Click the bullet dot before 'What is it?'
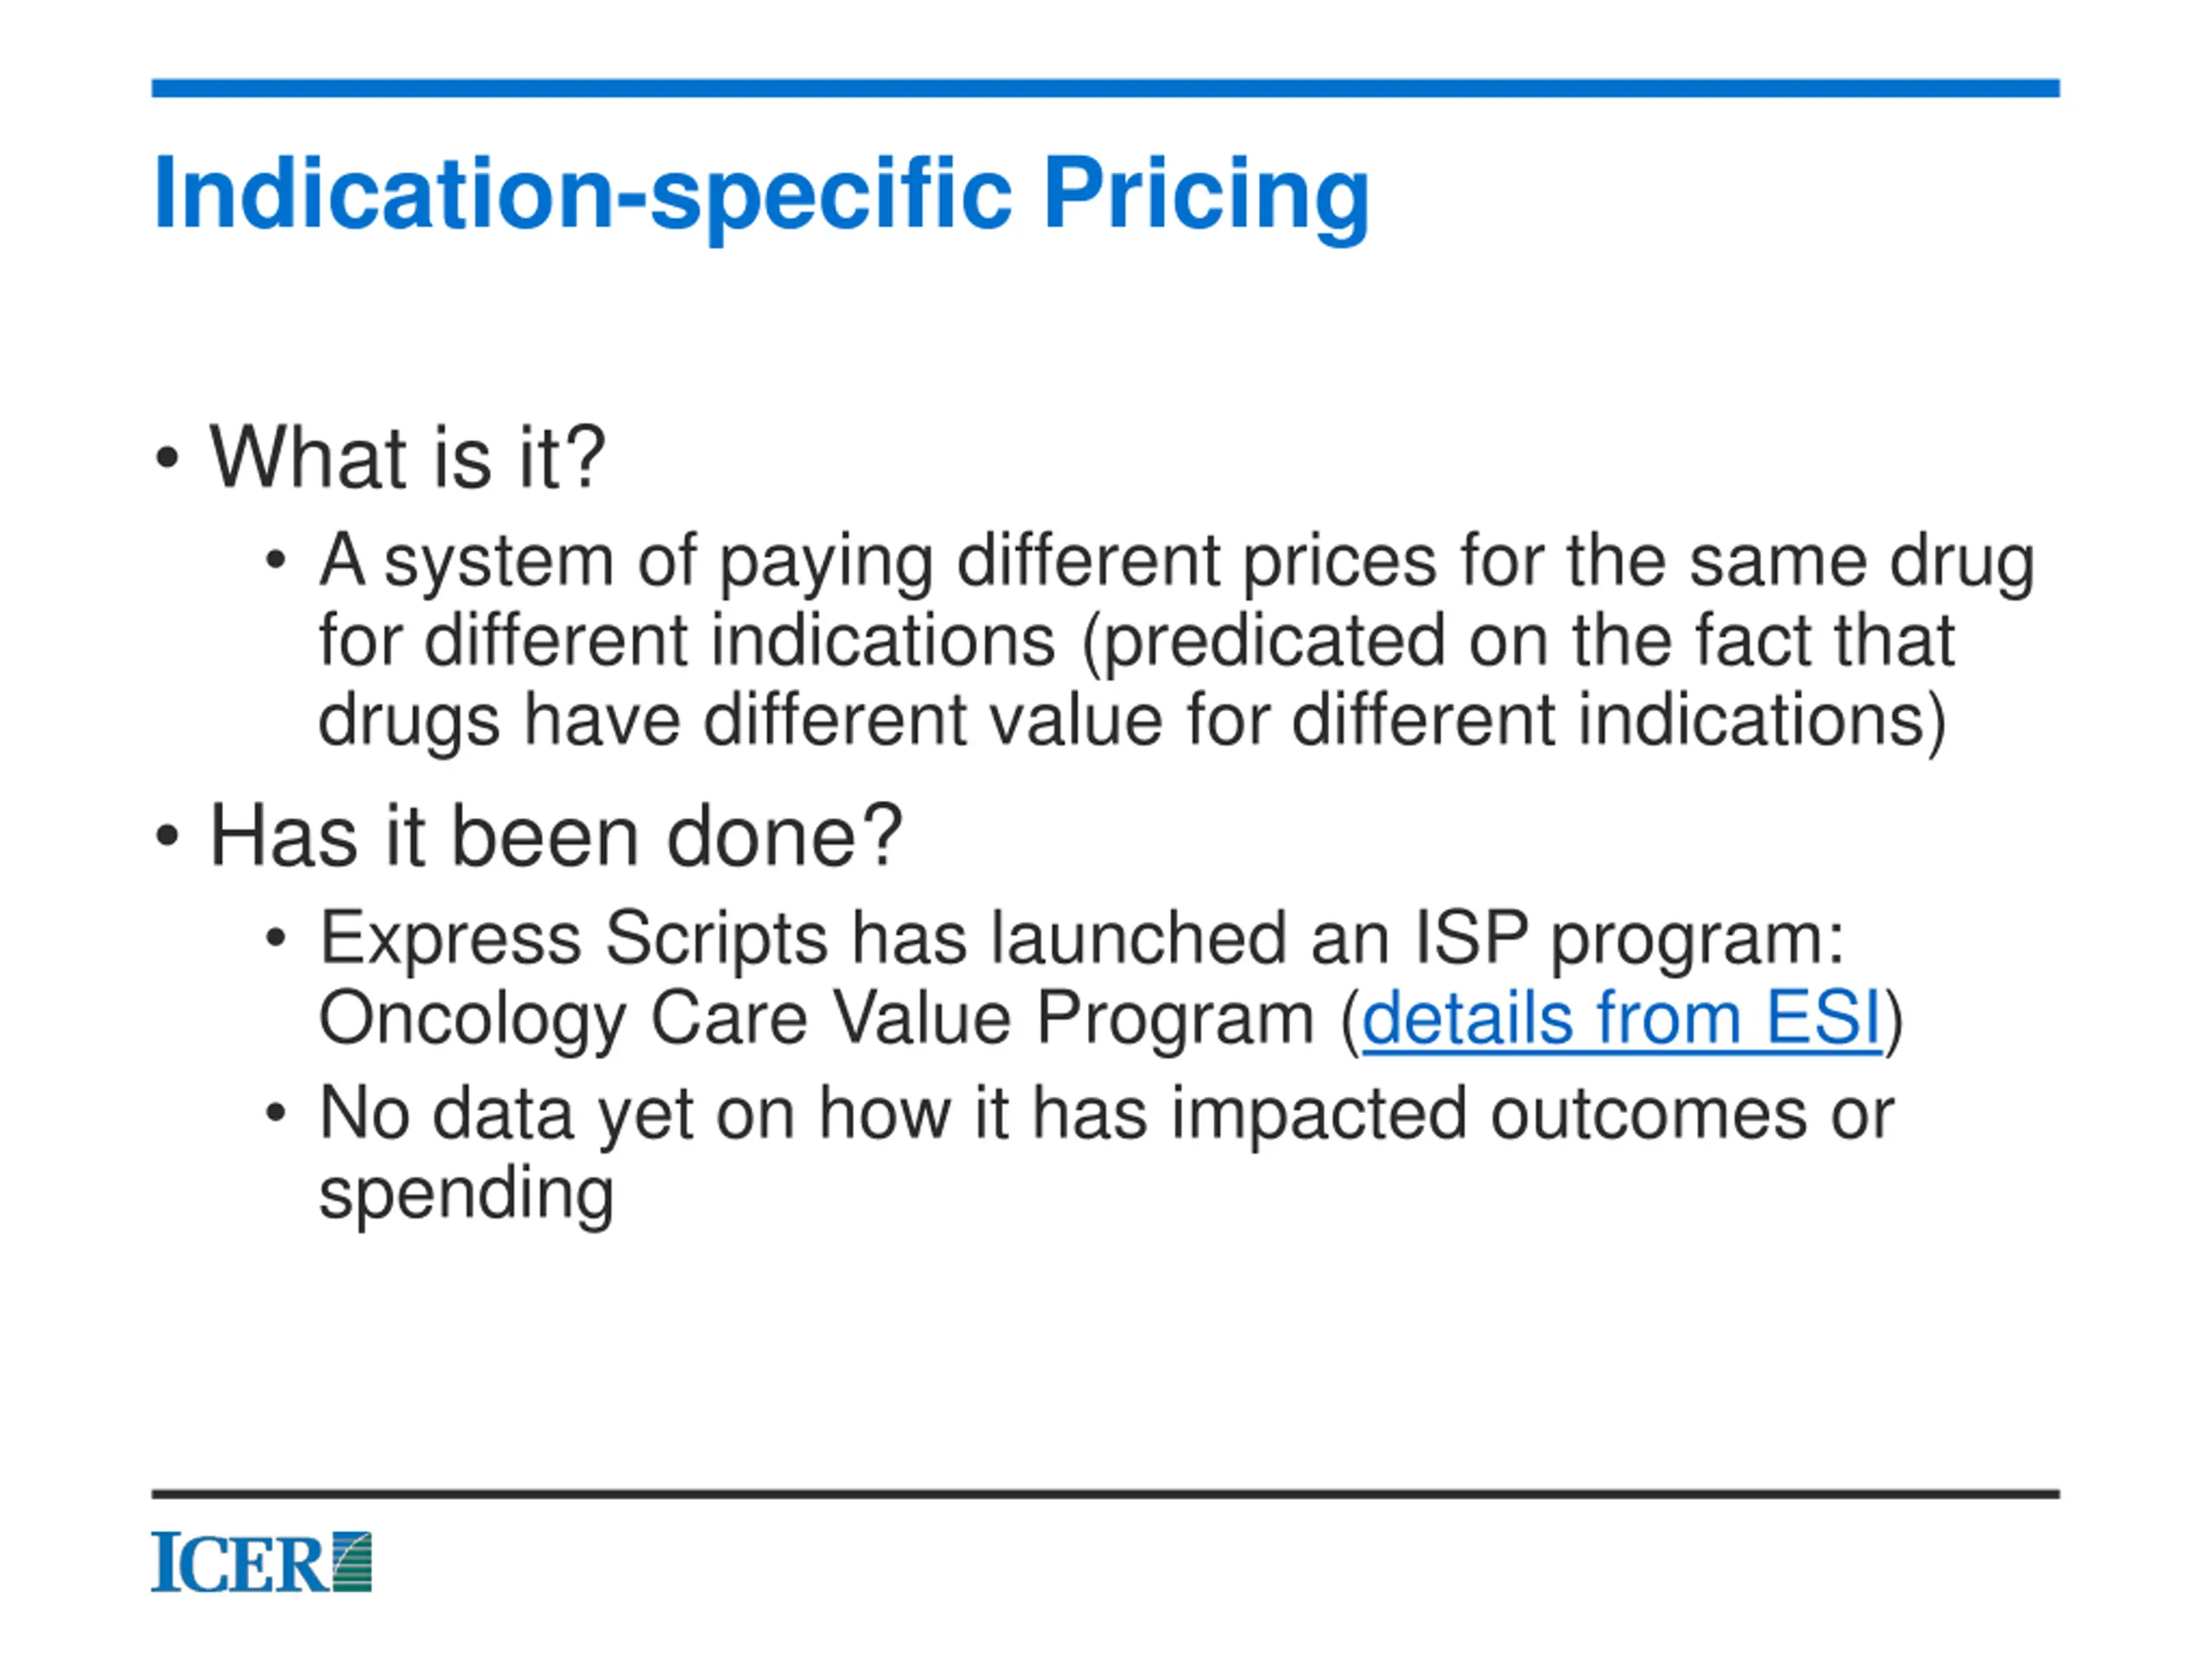 [167, 459]
